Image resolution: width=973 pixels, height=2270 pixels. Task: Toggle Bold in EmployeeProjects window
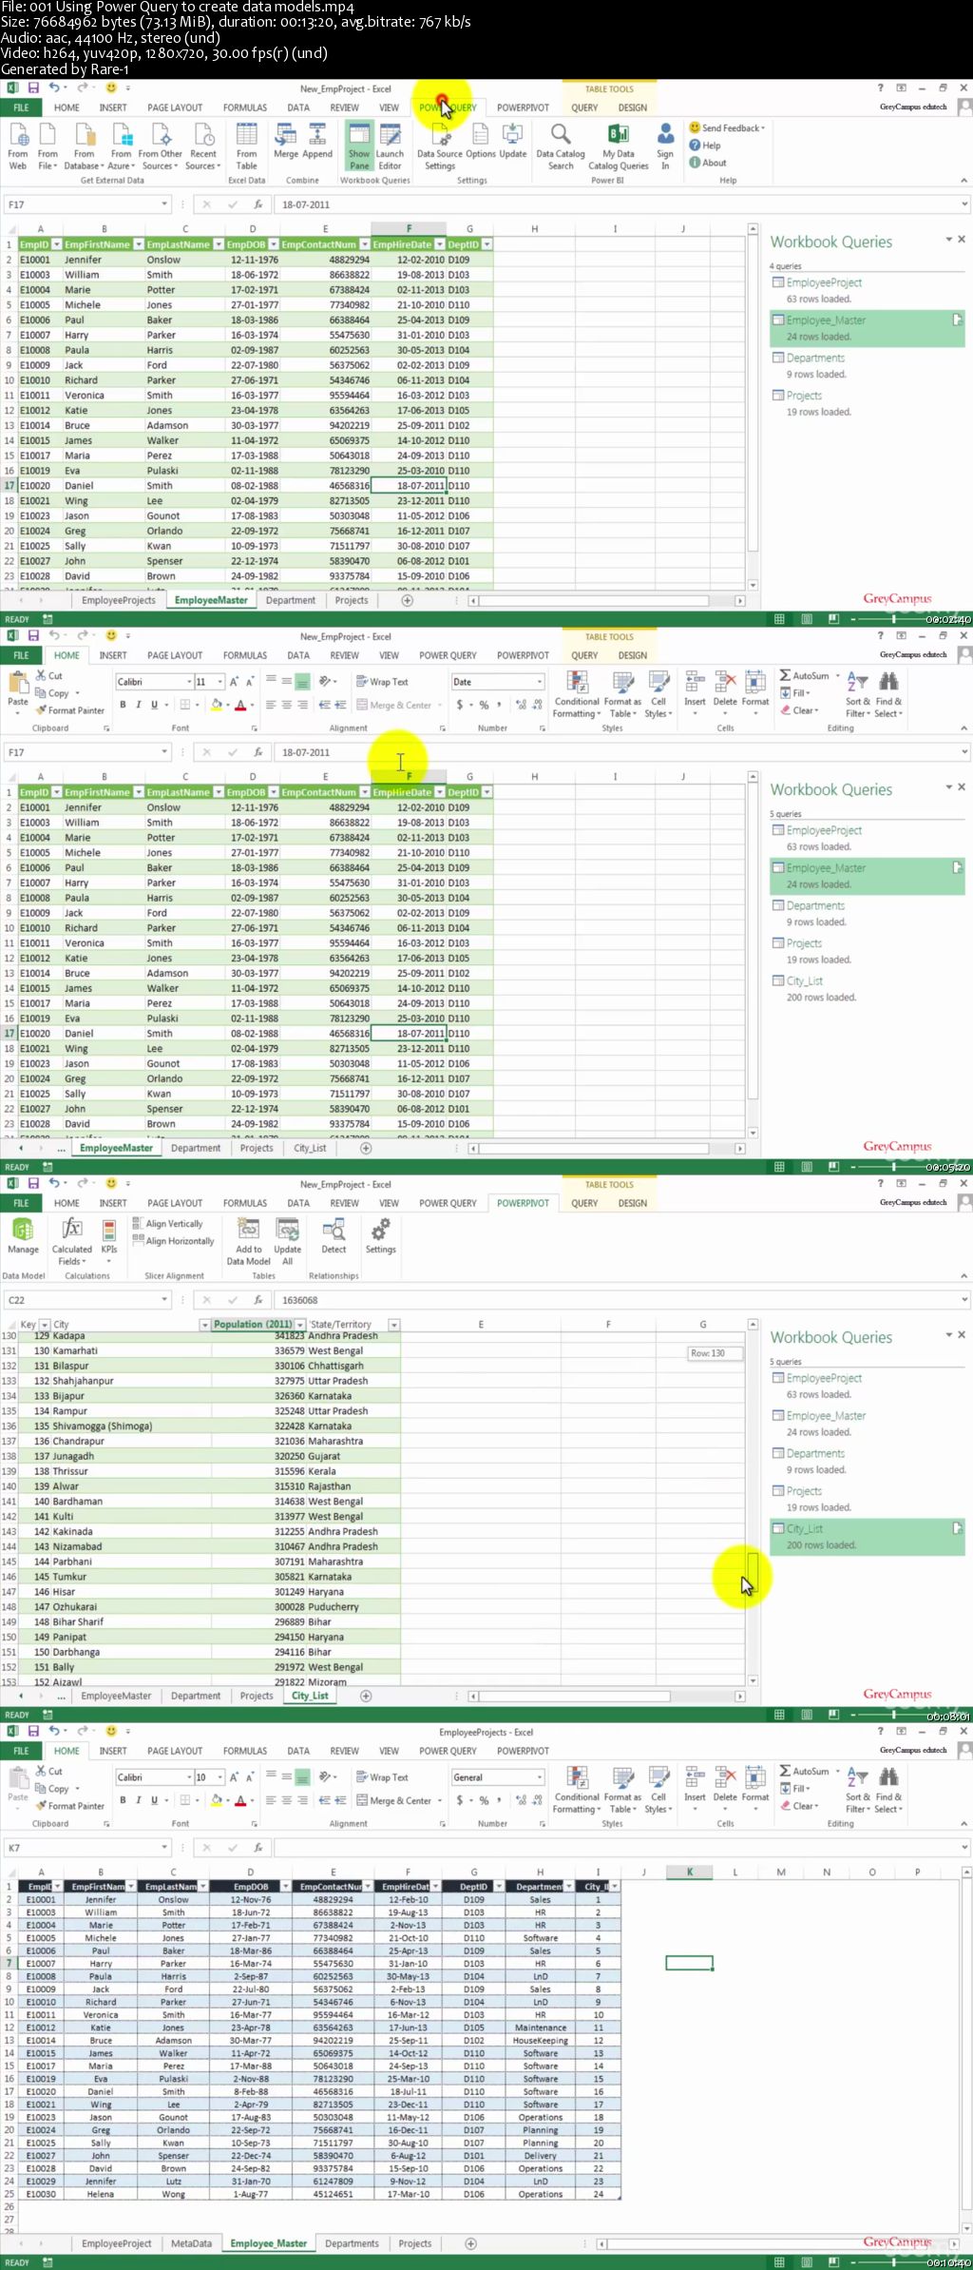click(x=123, y=1800)
